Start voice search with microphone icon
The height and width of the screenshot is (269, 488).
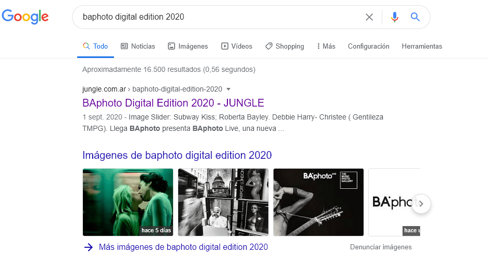tap(395, 17)
